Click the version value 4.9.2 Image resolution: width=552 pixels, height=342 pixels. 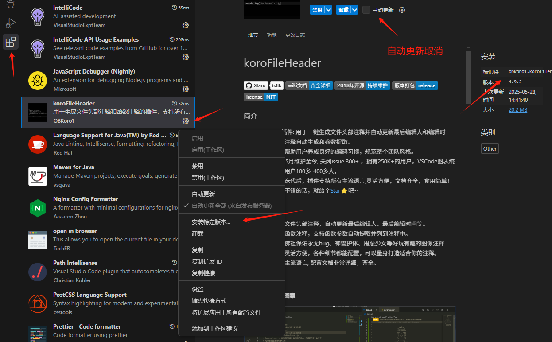(515, 82)
